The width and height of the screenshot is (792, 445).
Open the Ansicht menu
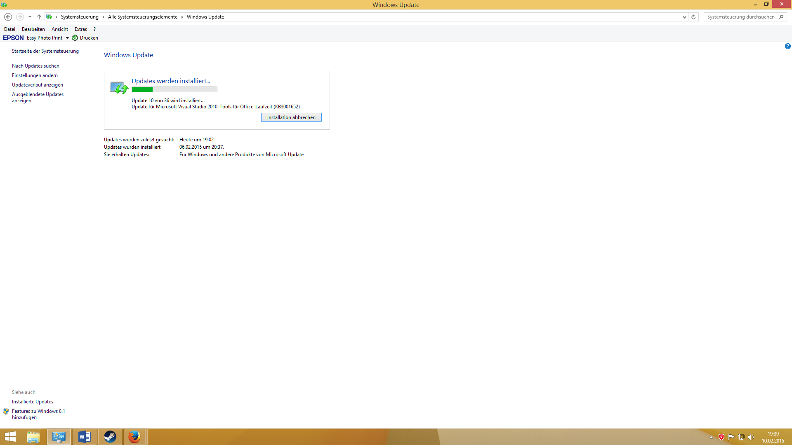click(59, 29)
